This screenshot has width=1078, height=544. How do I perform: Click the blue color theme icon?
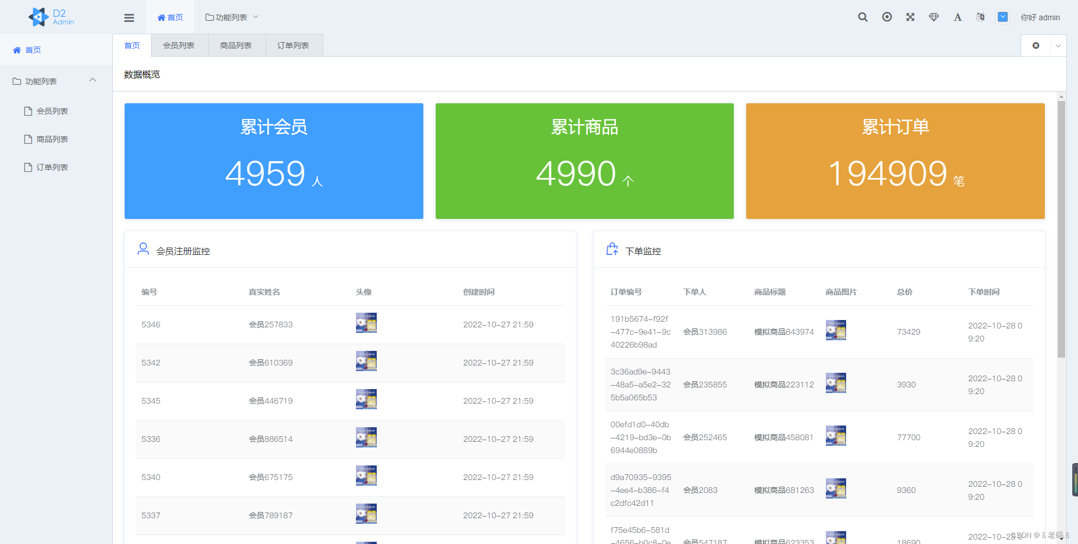(x=1003, y=17)
